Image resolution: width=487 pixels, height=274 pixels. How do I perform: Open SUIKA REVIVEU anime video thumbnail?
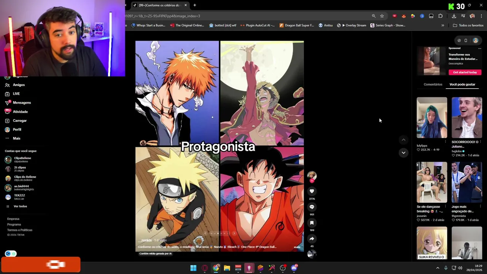click(x=432, y=243)
